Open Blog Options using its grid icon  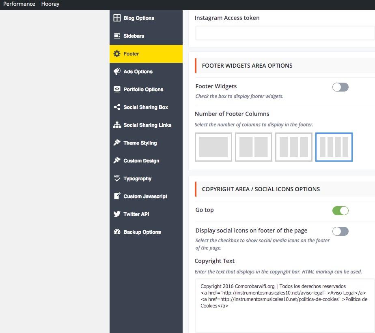(117, 18)
